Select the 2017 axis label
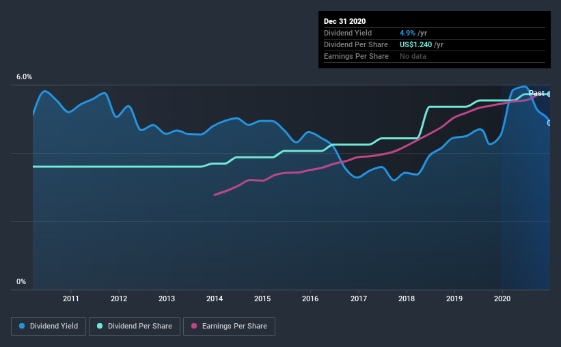The height and width of the screenshot is (347, 561). point(359,299)
